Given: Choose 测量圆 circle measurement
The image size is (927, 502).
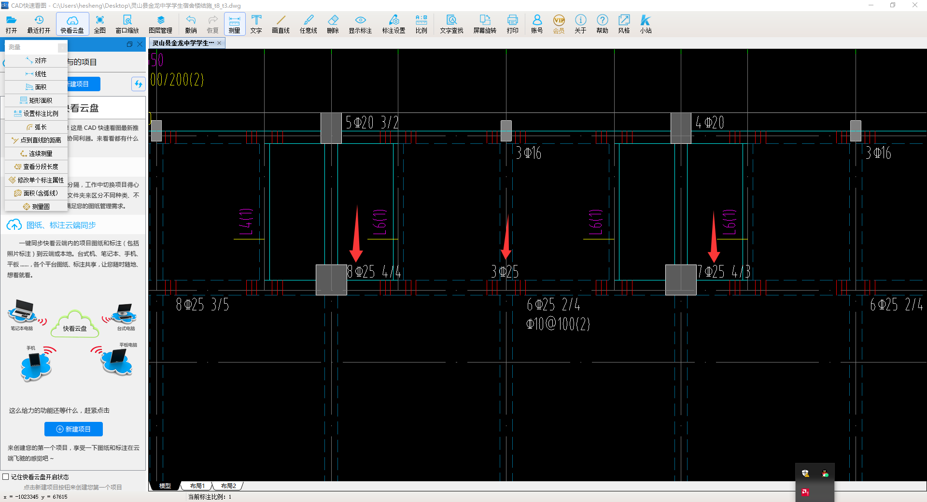Looking at the screenshot, I should 36,207.
